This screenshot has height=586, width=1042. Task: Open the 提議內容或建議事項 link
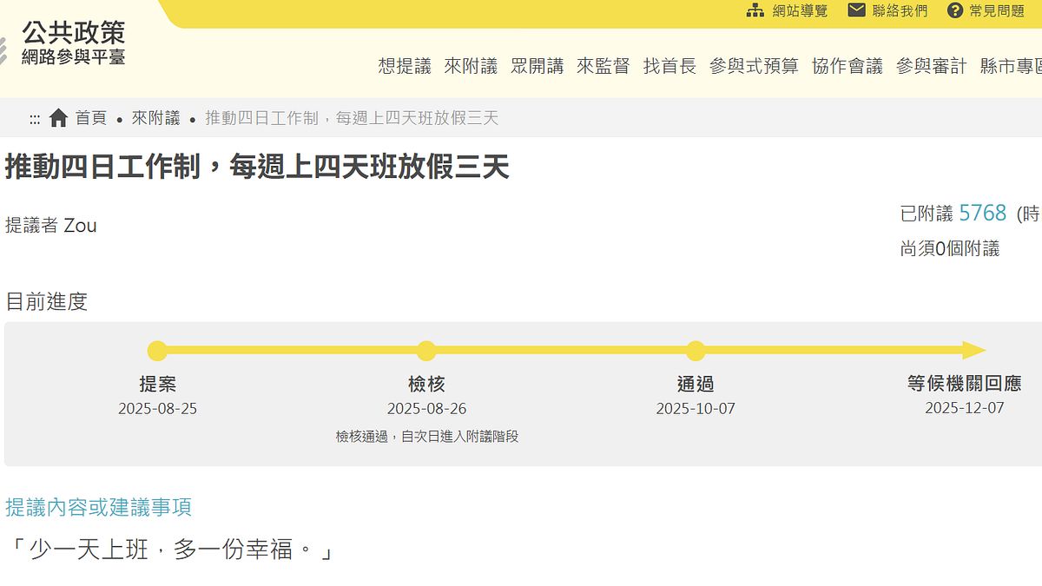[99, 507]
